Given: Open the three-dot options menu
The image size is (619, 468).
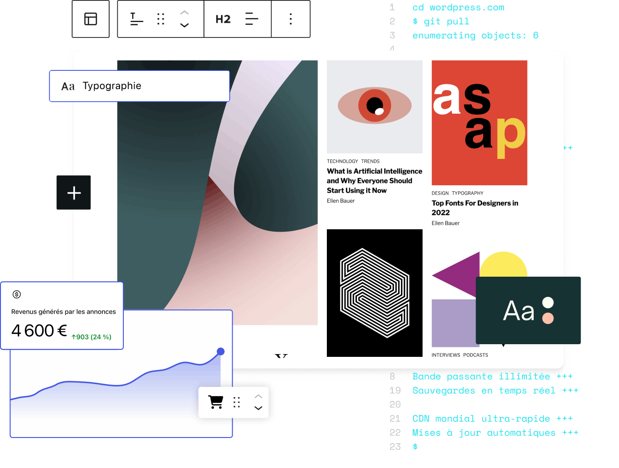Looking at the screenshot, I should click(291, 19).
